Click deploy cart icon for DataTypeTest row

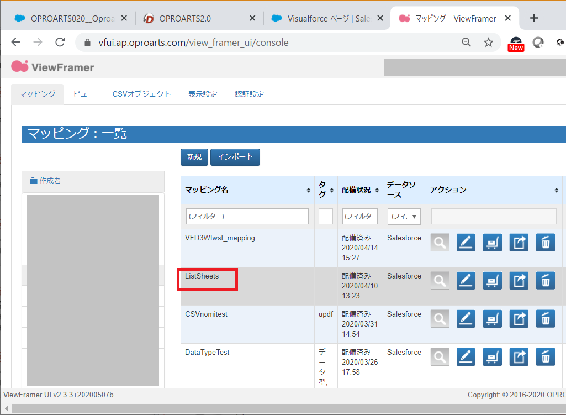(493, 357)
